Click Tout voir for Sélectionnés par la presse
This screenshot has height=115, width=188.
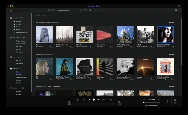tap(171, 87)
